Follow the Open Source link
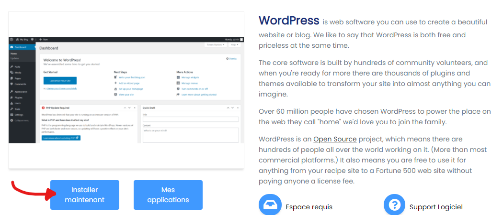Screen dimensions: 503x215 pyautogui.click(x=335, y=139)
